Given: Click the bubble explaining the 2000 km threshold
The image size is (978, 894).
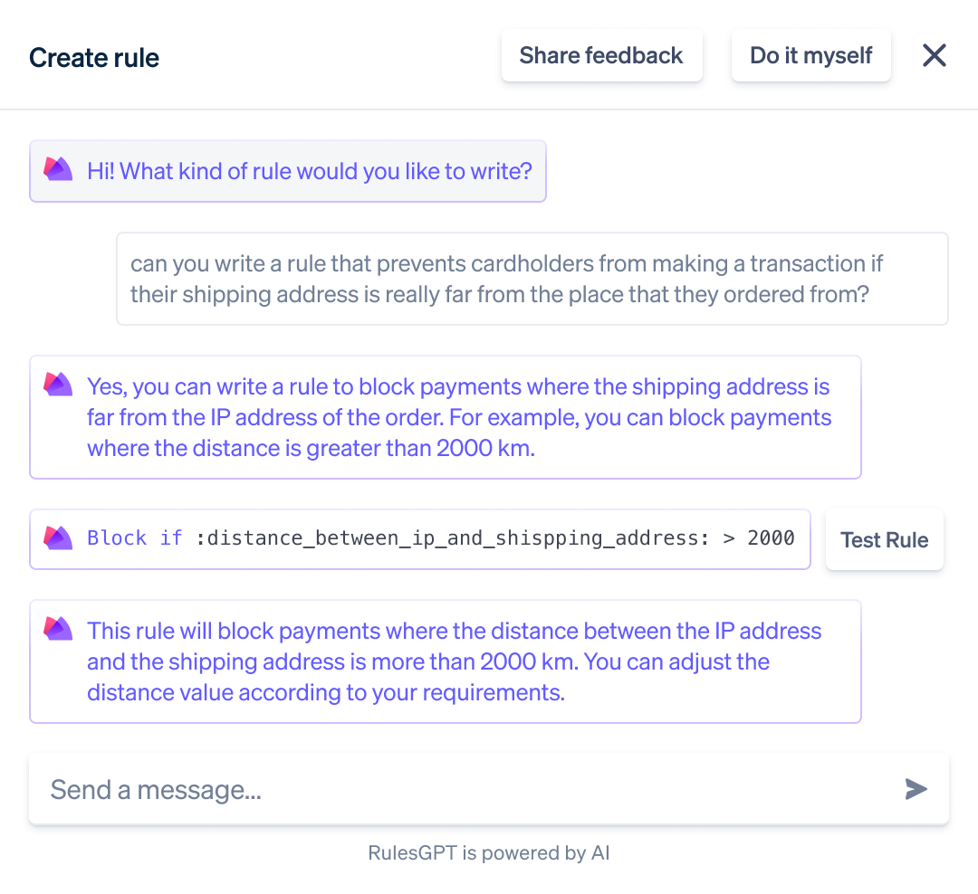Looking at the screenshot, I should [446, 417].
